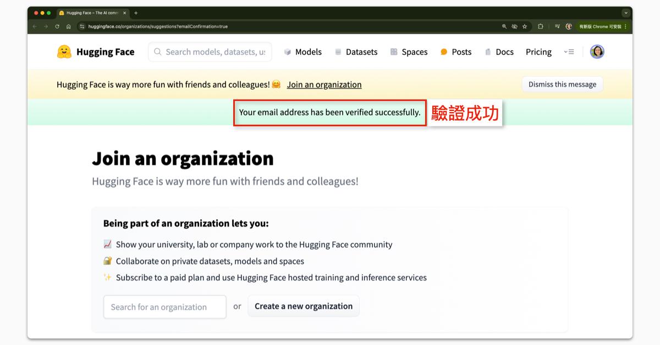660x345 pixels.
Task: Open the Docs page
Action: [x=499, y=52]
